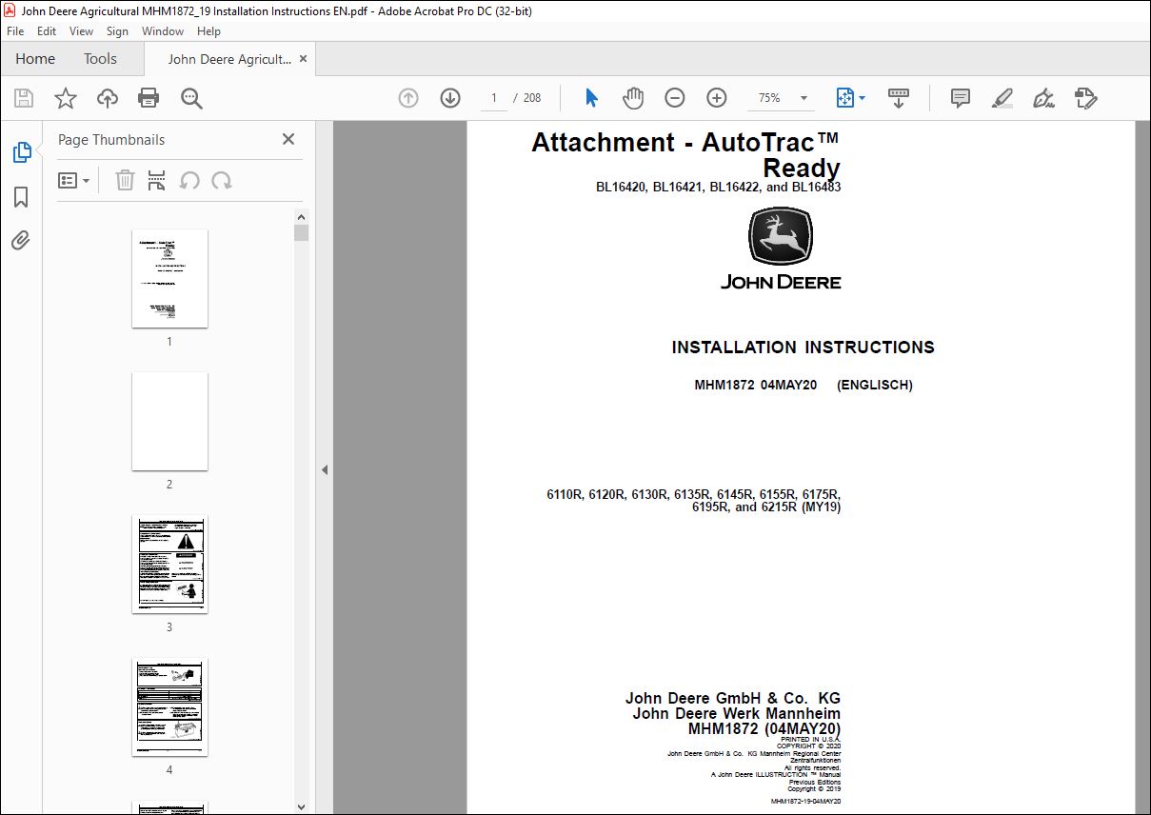Select the John Deere Agricult... document tab

pyautogui.click(x=229, y=59)
